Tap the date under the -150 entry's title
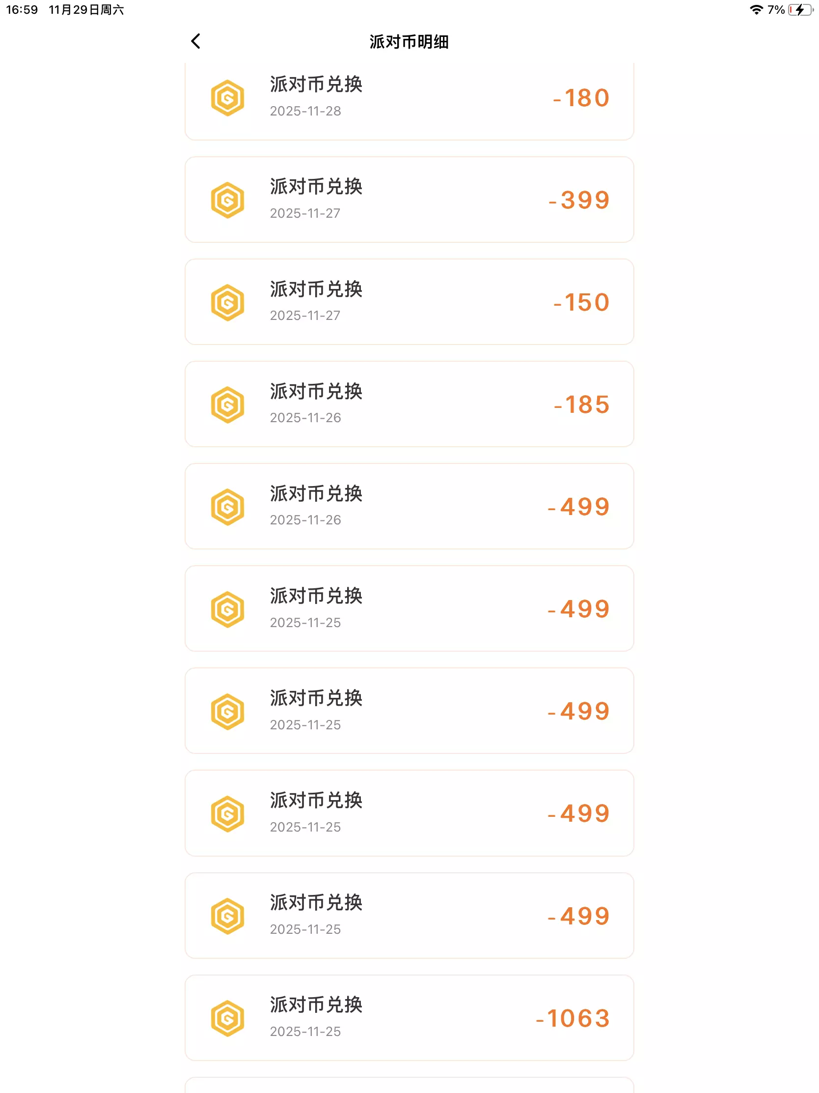Image resolution: width=819 pixels, height=1093 pixels. tap(305, 316)
